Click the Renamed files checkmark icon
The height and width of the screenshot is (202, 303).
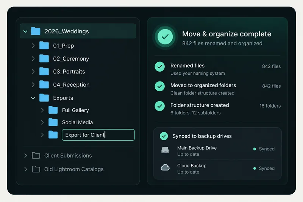click(159, 67)
